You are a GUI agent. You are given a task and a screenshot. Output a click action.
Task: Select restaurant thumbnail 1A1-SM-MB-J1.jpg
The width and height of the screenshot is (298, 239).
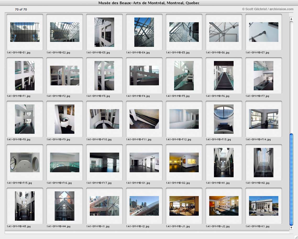click(x=184, y=206)
